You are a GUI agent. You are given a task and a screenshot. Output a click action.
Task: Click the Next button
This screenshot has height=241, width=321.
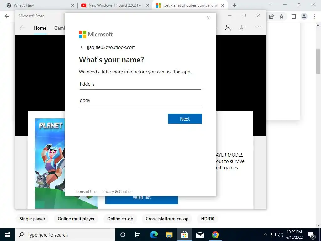[185, 119]
